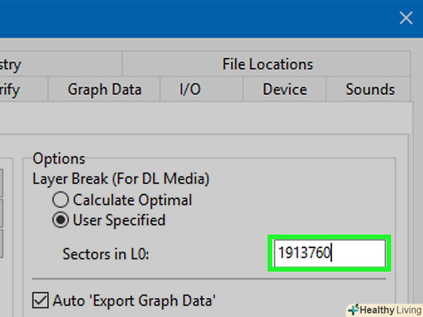Click the 'Calculate Optimal' label text

click(132, 200)
